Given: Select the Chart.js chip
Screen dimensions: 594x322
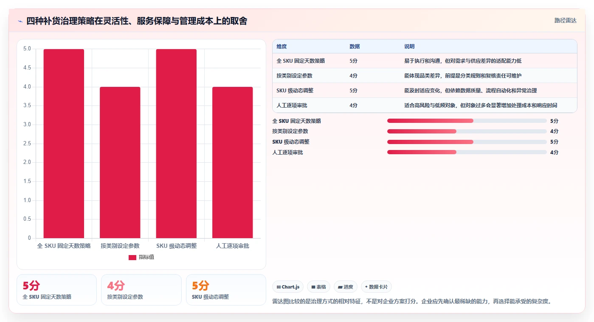Looking at the screenshot, I should coord(288,287).
